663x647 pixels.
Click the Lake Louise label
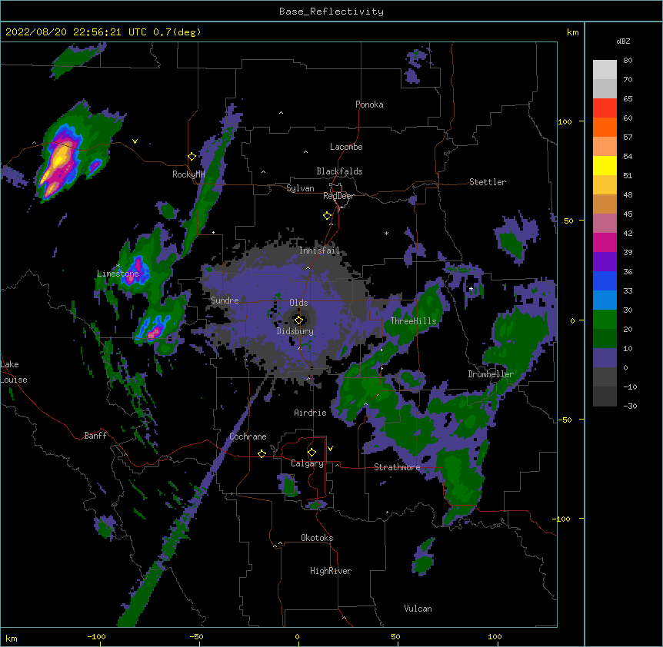pyautogui.click(x=14, y=372)
